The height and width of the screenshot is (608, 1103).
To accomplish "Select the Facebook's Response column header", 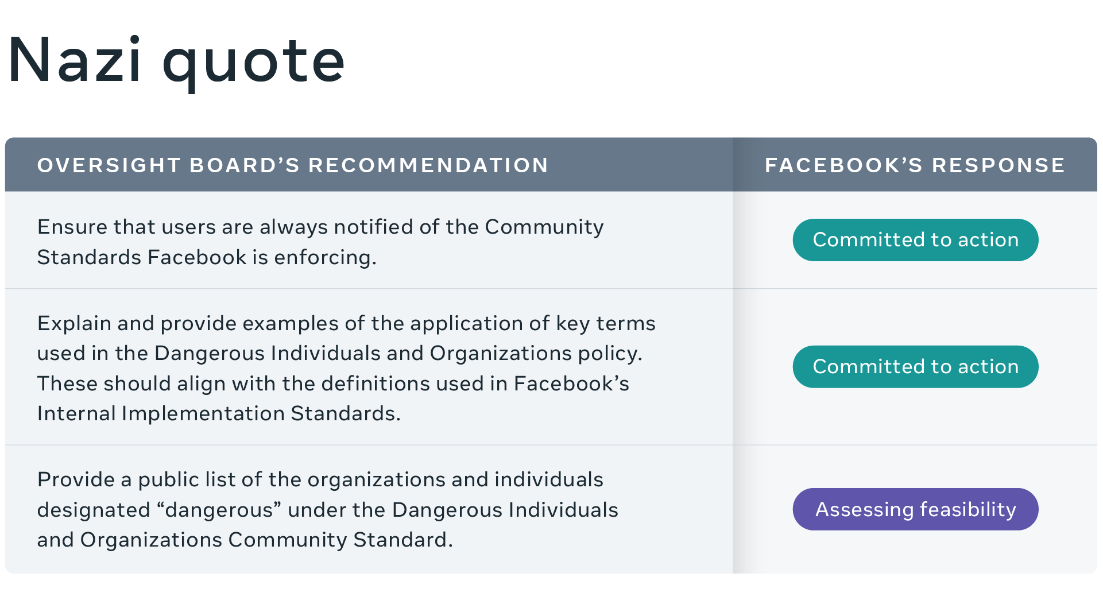I will click(x=915, y=165).
